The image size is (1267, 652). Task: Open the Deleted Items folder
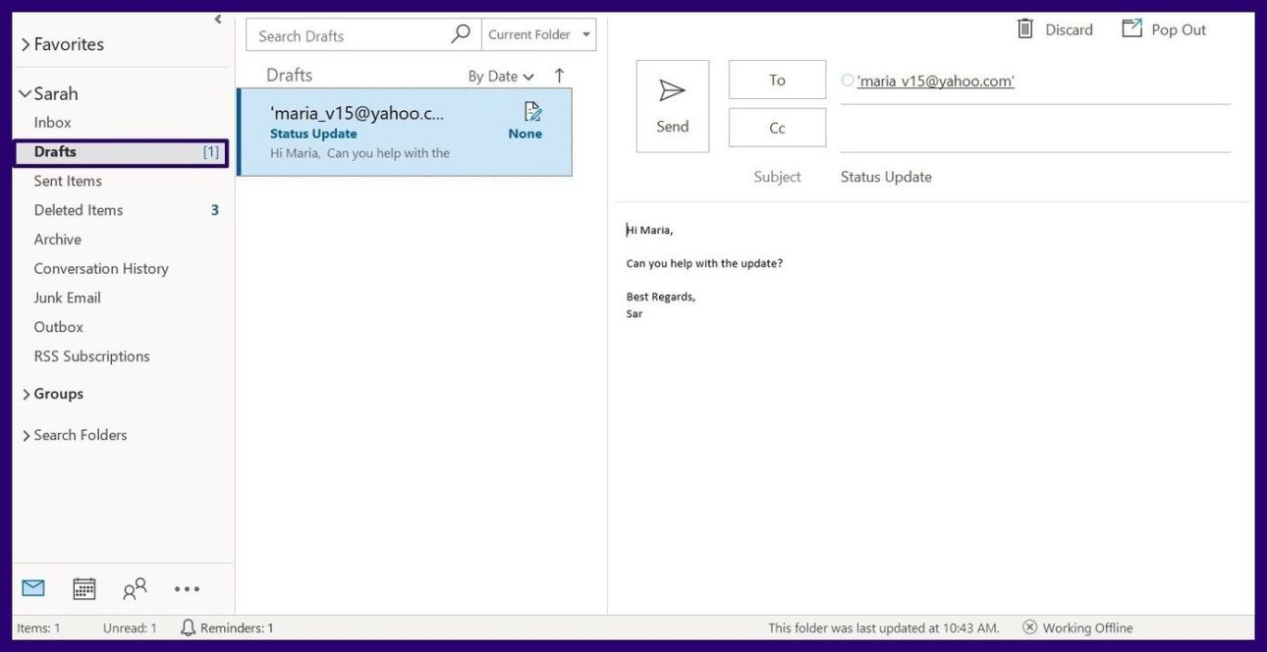[79, 210]
